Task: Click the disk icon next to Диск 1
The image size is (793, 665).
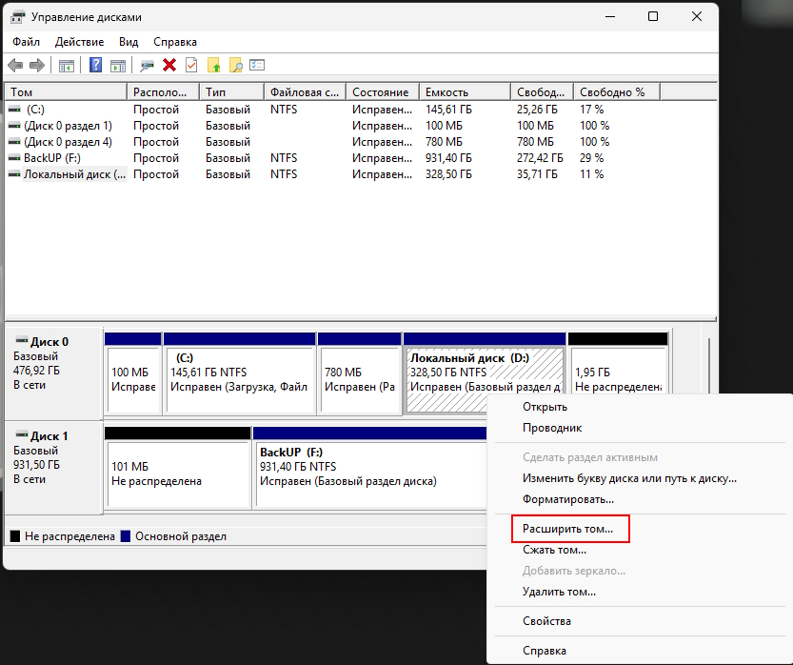Action: pos(22,434)
